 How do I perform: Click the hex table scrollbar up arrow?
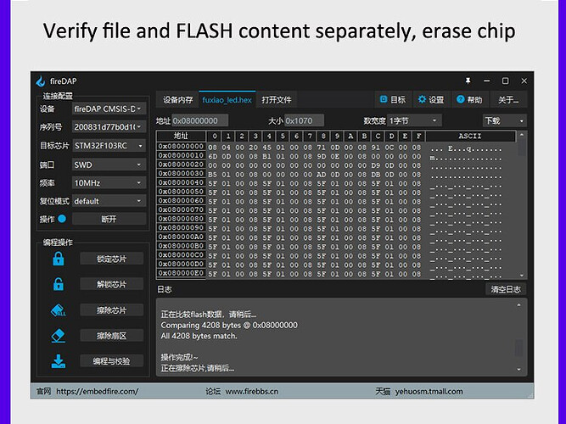[x=522, y=135]
